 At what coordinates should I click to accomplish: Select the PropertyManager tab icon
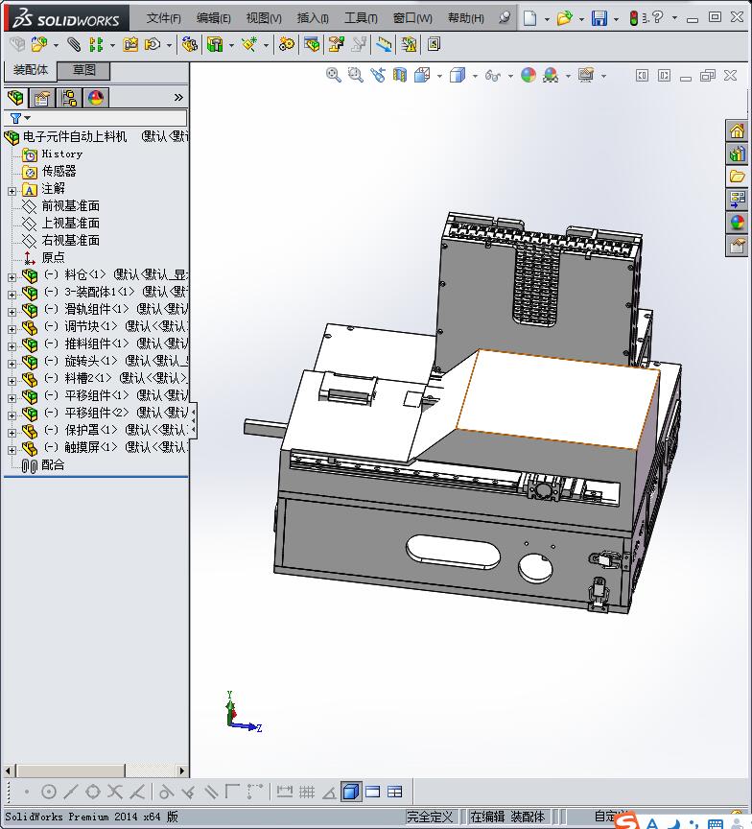coord(42,98)
